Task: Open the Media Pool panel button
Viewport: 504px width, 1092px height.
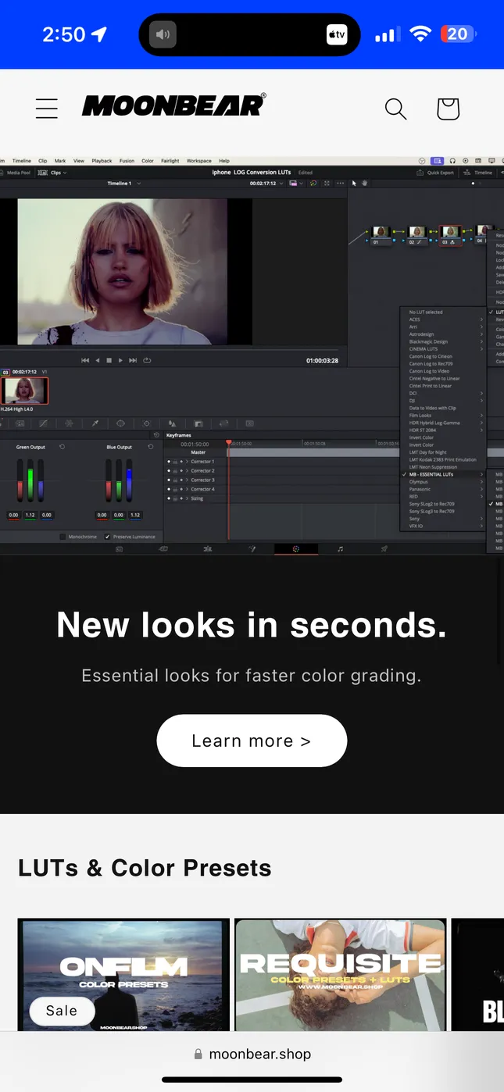Action: click(16, 173)
